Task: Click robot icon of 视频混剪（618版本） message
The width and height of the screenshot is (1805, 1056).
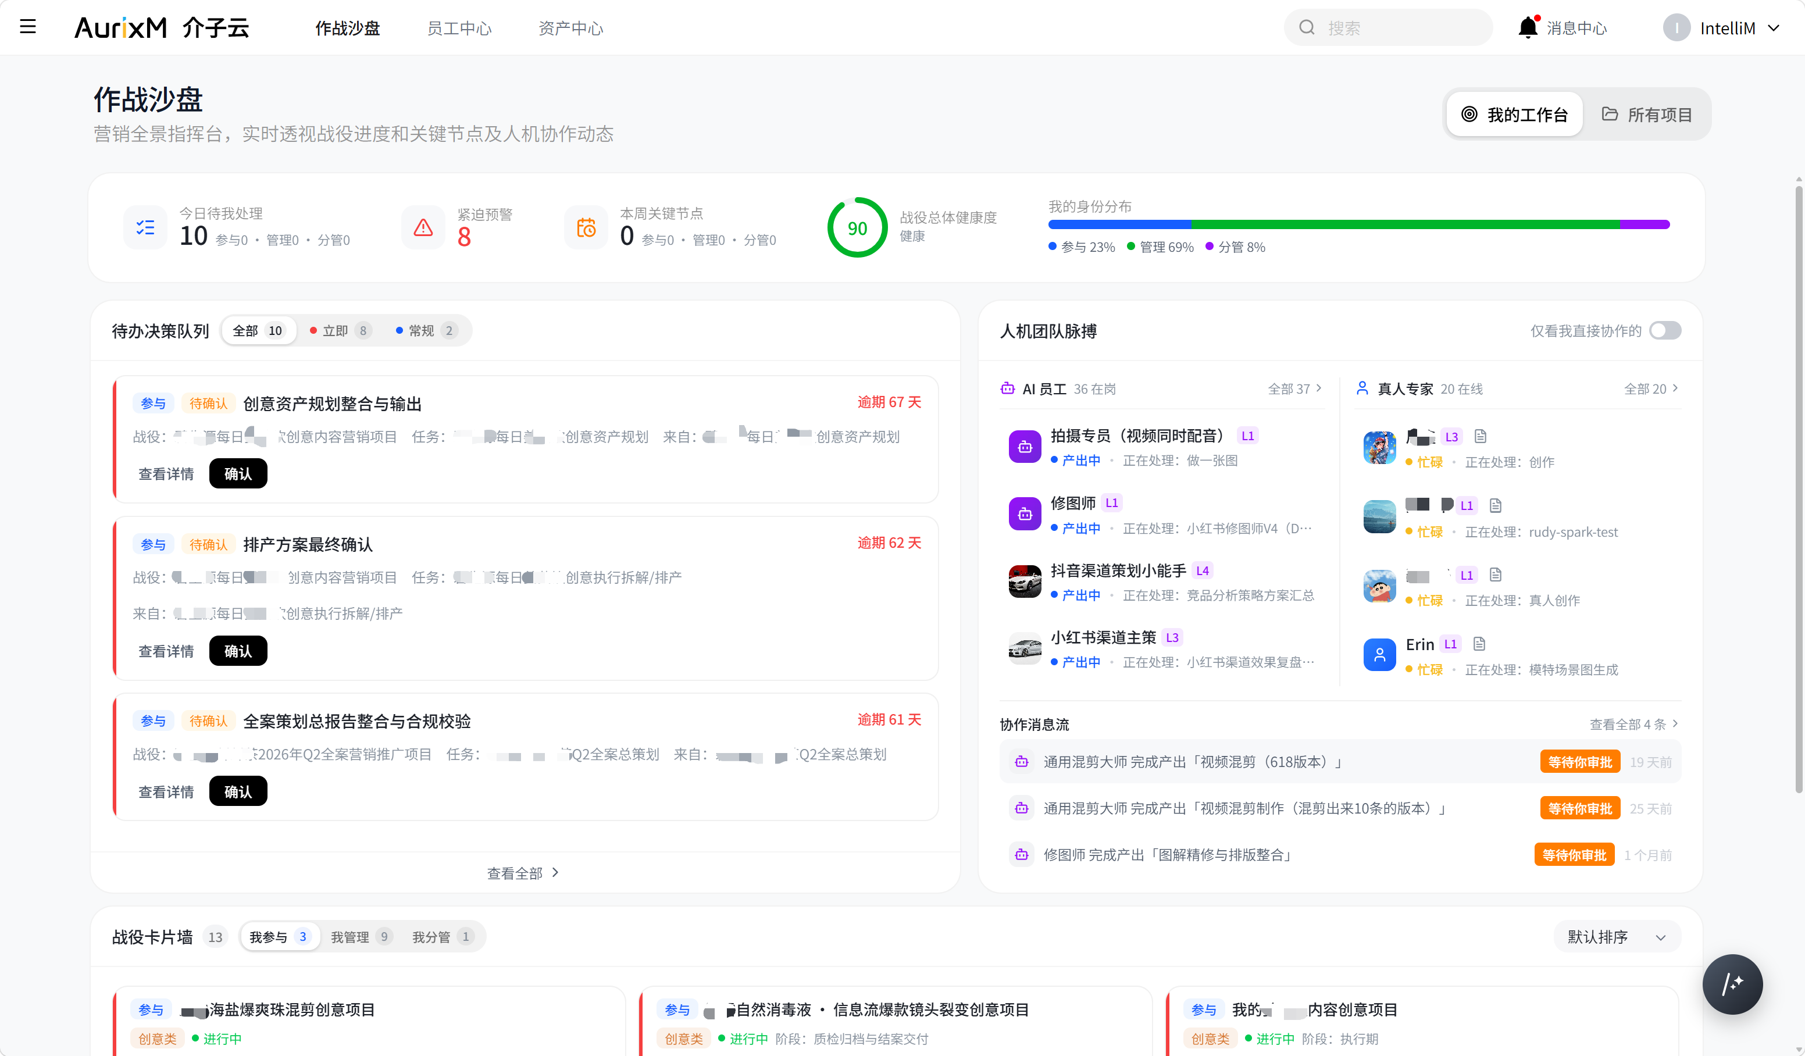Action: [x=1022, y=762]
